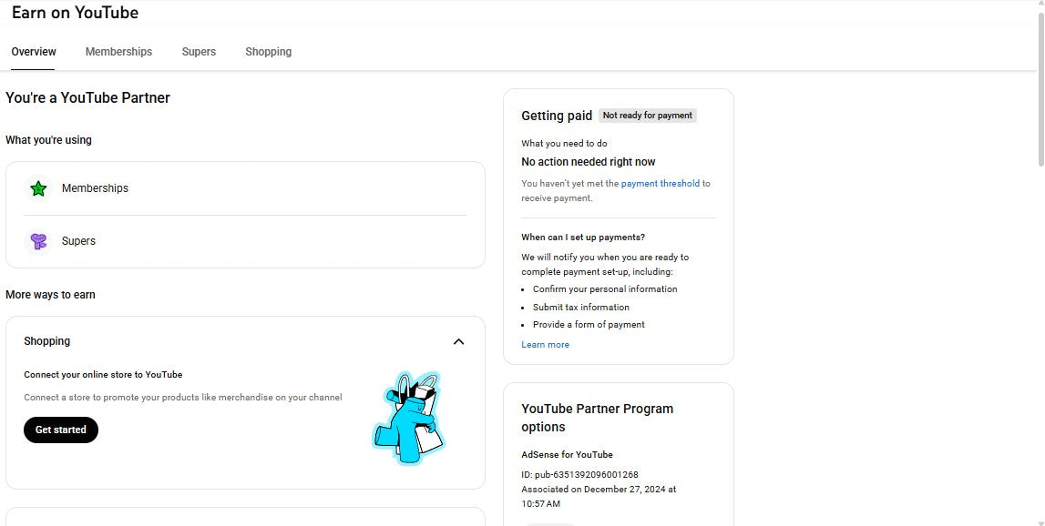Click the purple Supers icon

tap(38, 241)
